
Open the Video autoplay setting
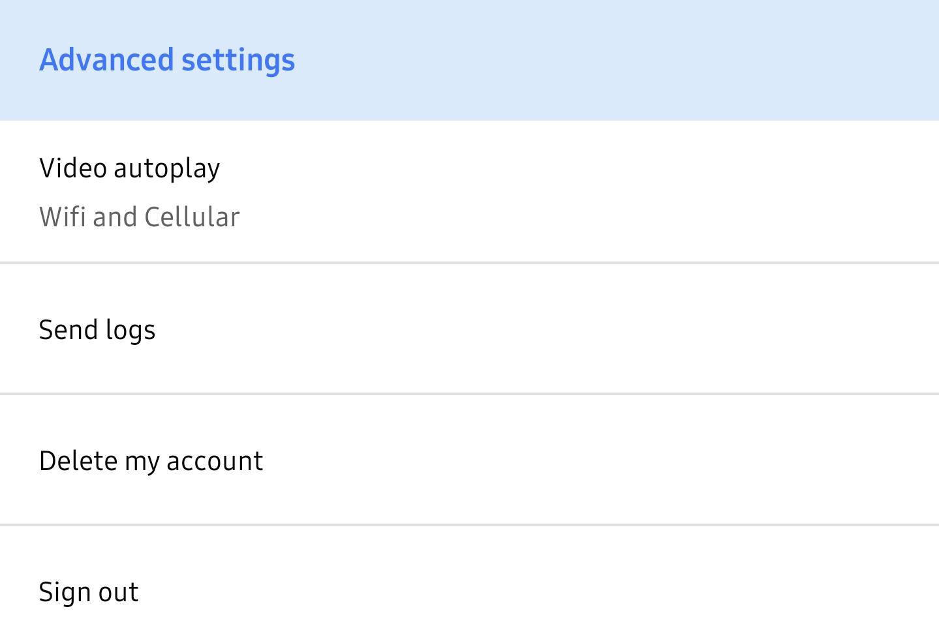tap(469, 192)
